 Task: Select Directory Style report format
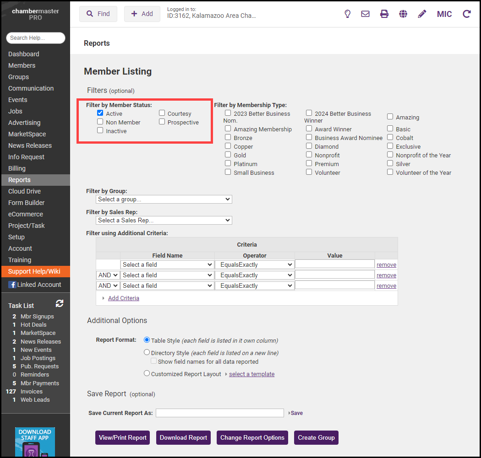tap(147, 352)
